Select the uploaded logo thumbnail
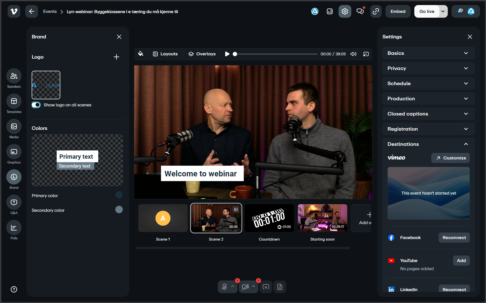486x303 pixels. click(46, 85)
